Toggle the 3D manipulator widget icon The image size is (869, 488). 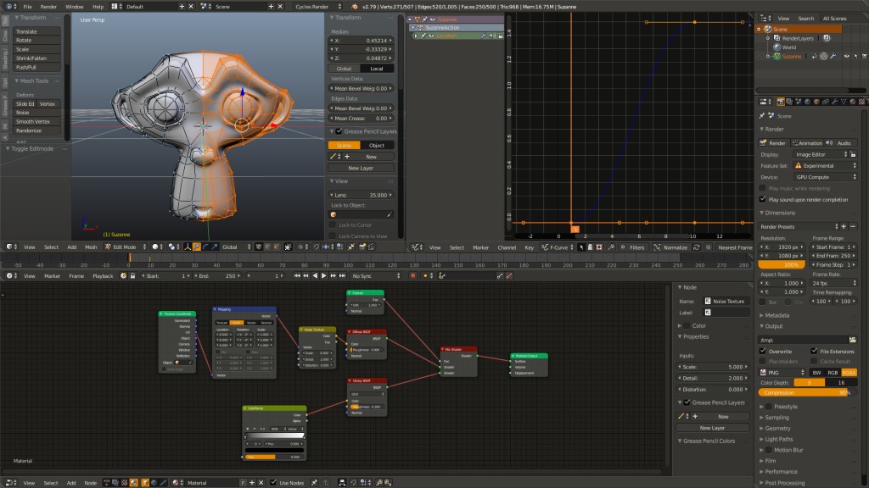tap(186, 247)
